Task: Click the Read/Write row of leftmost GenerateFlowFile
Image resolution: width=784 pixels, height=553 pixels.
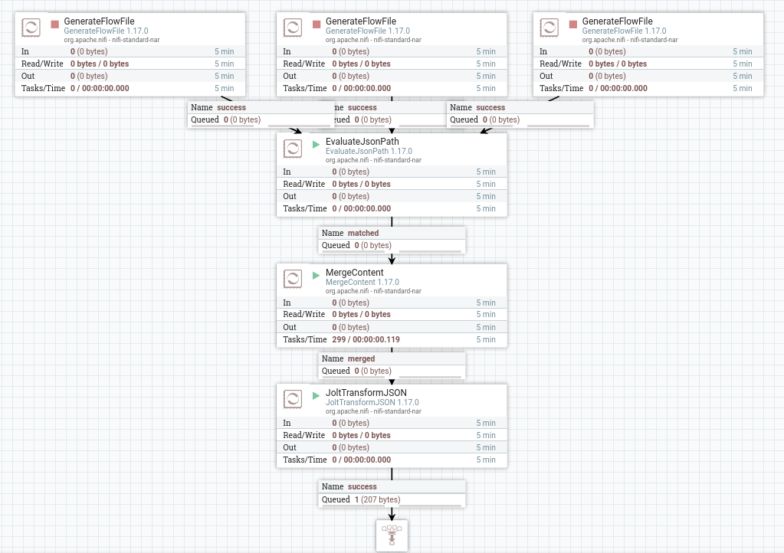Action: pos(130,64)
